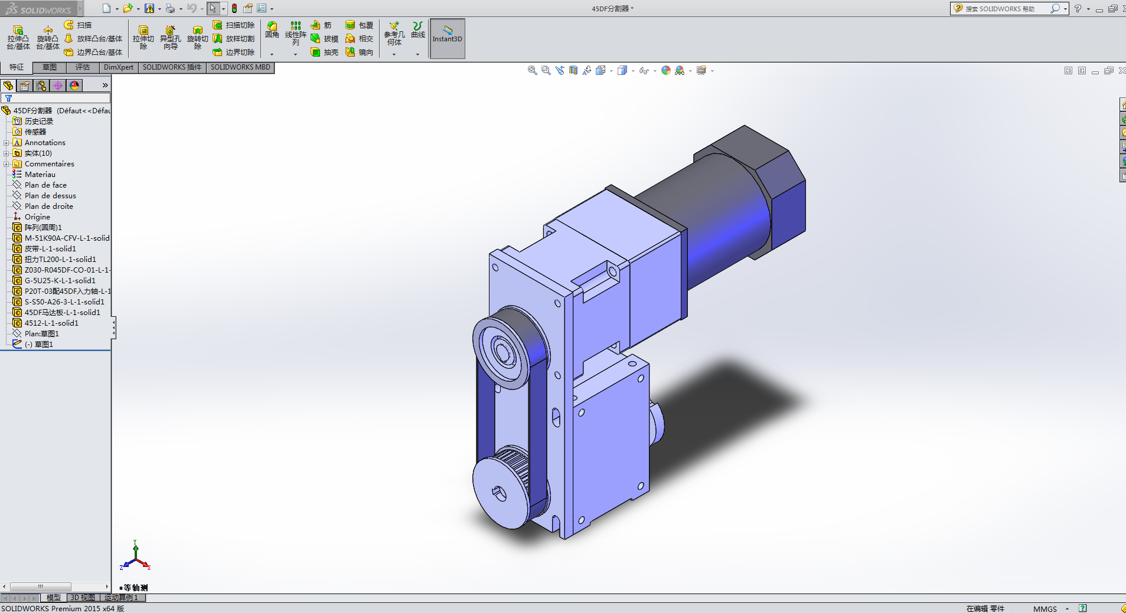This screenshot has width=1126, height=613.
Task: Activate the 边界切除 boundary cut tool
Action: pyautogui.click(x=234, y=52)
